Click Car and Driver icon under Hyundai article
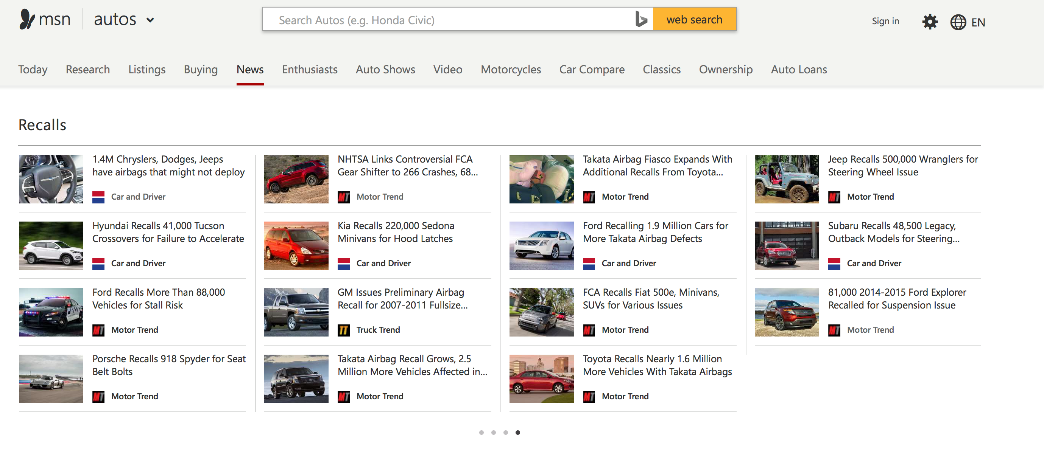The height and width of the screenshot is (456, 1044). (x=98, y=264)
